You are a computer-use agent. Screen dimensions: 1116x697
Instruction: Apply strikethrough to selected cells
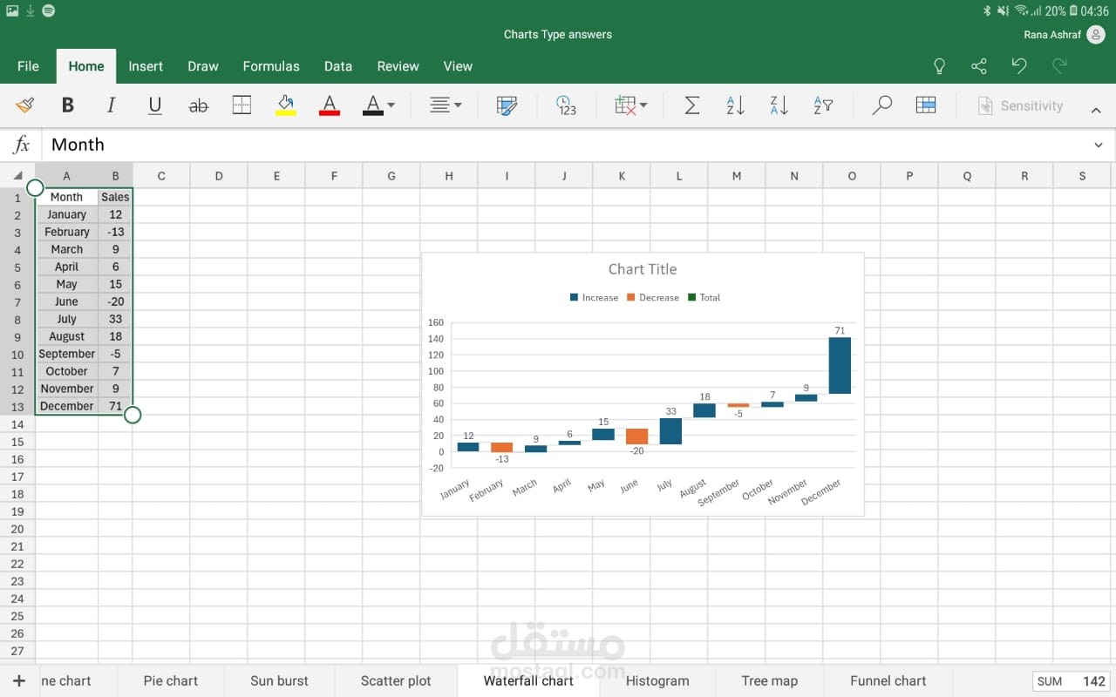point(199,105)
